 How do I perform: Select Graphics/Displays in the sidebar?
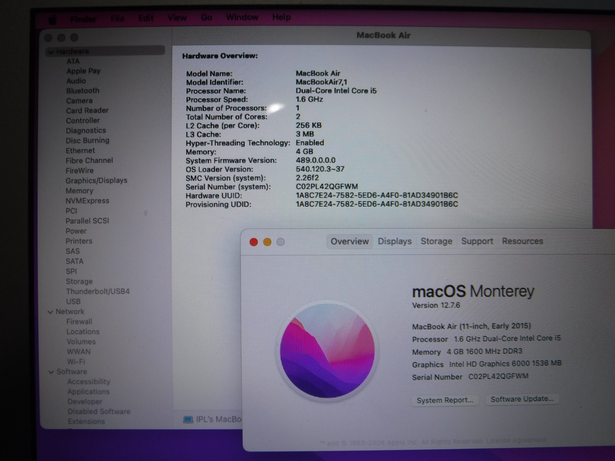tap(96, 181)
